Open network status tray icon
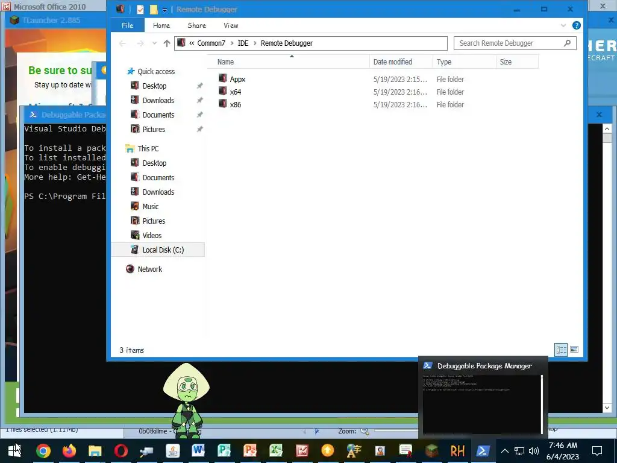Viewport: 617px width, 463px height. (x=519, y=451)
